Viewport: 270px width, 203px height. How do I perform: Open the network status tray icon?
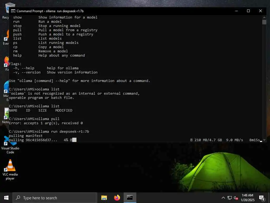[230, 198]
